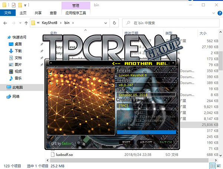Screen dimensions: 223x169
Task: Refresh the bin folder view
Action: tap(114, 23)
